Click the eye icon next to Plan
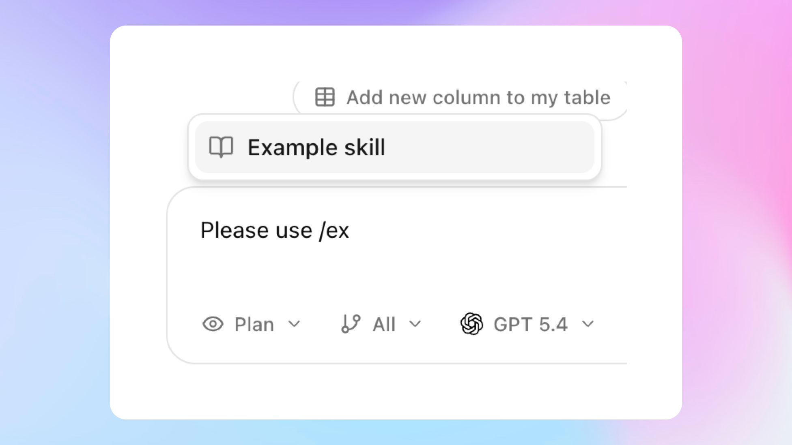This screenshot has width=792, height=445. click(213, 324)
